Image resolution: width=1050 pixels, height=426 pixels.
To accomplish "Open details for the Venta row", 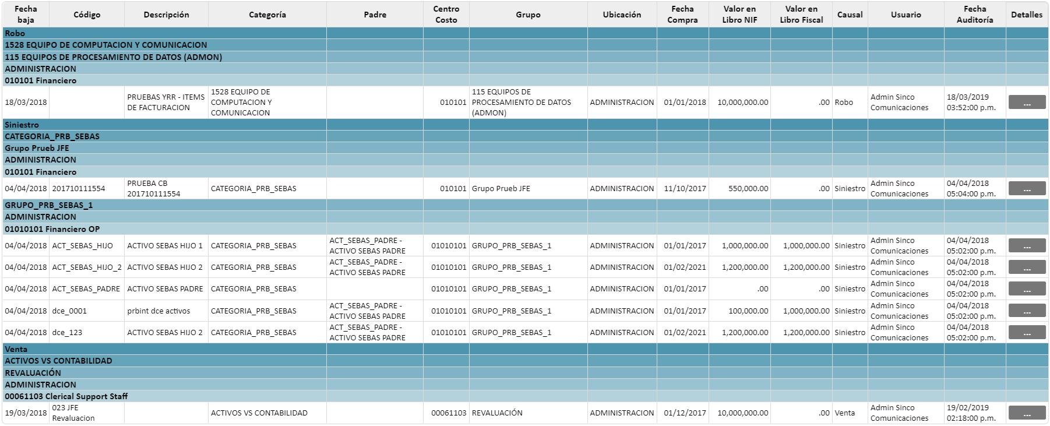I will pyautogui.click(x=1027, y=413).
